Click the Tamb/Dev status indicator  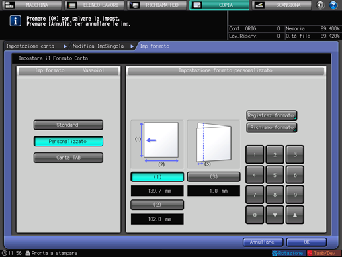click(x=324, y=253)
